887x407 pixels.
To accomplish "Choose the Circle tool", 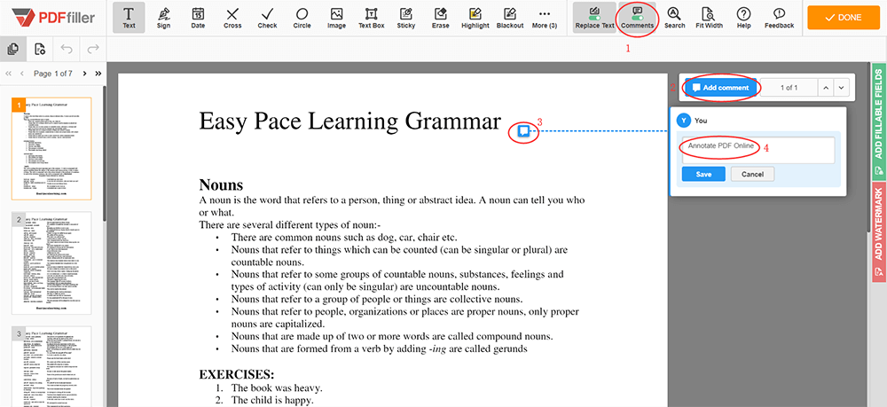I will pyautogui.click(x=302, y=18).
